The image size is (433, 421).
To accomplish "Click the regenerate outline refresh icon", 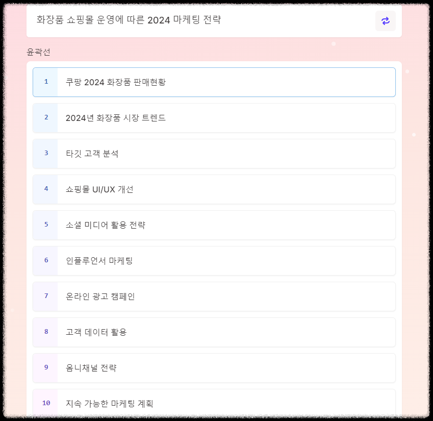I will 386,21.
